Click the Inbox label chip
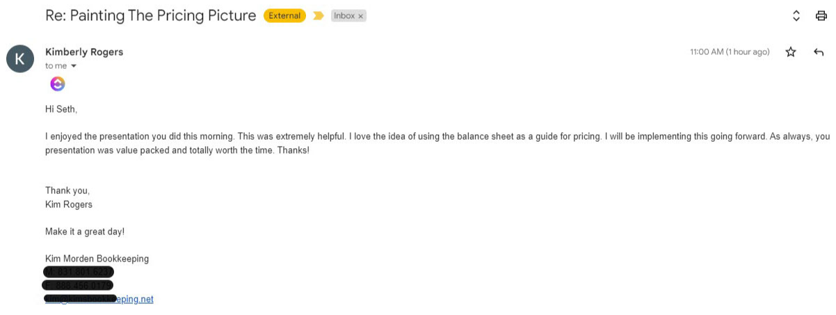The height and width of the screenshot is (315, 836). (344, 16)
